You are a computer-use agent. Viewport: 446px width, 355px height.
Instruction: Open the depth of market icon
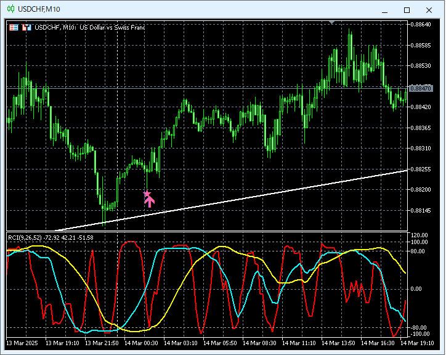[x=26, y=27]
